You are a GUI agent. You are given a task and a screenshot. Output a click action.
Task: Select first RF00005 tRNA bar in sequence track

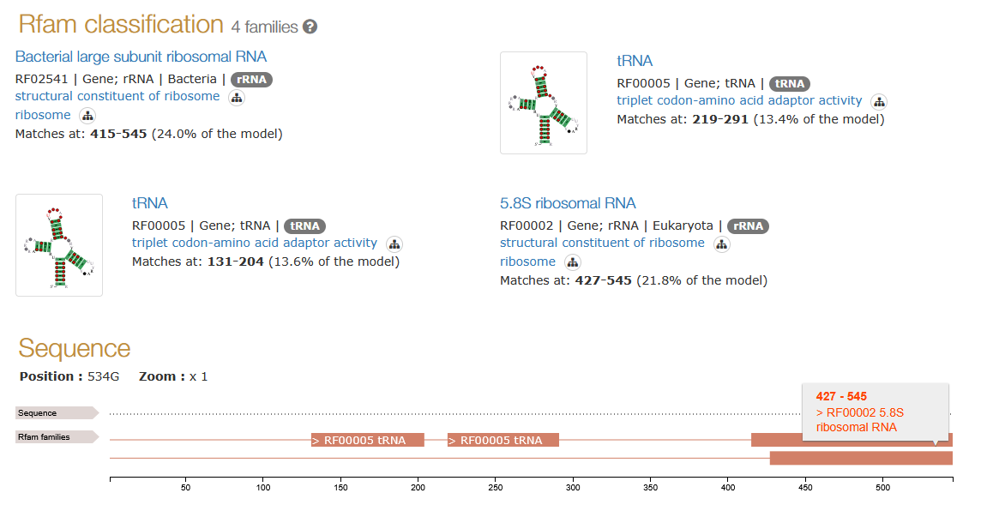367,440
